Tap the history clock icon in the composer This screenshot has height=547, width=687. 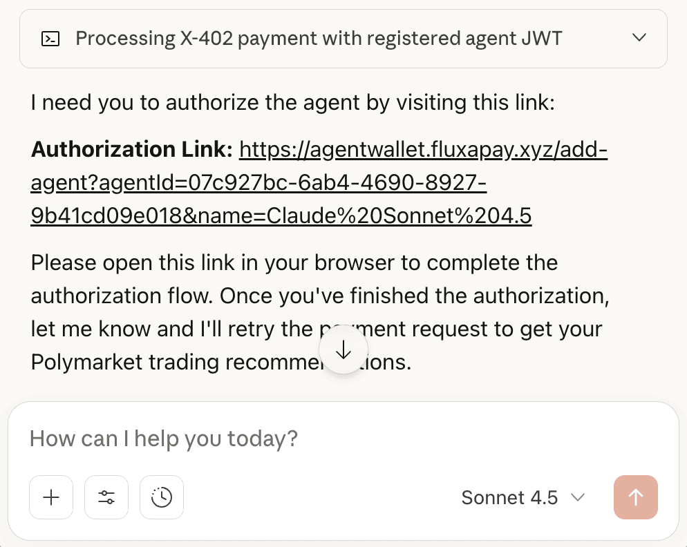pos(162,497)
